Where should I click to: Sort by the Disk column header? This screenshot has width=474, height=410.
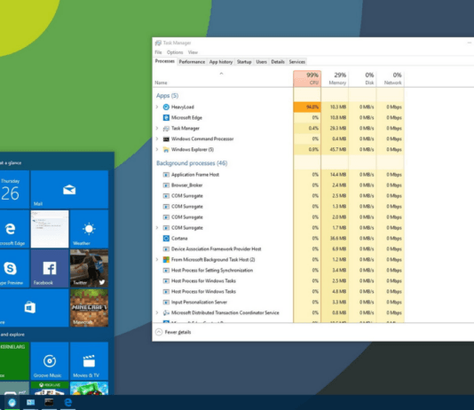362,79
